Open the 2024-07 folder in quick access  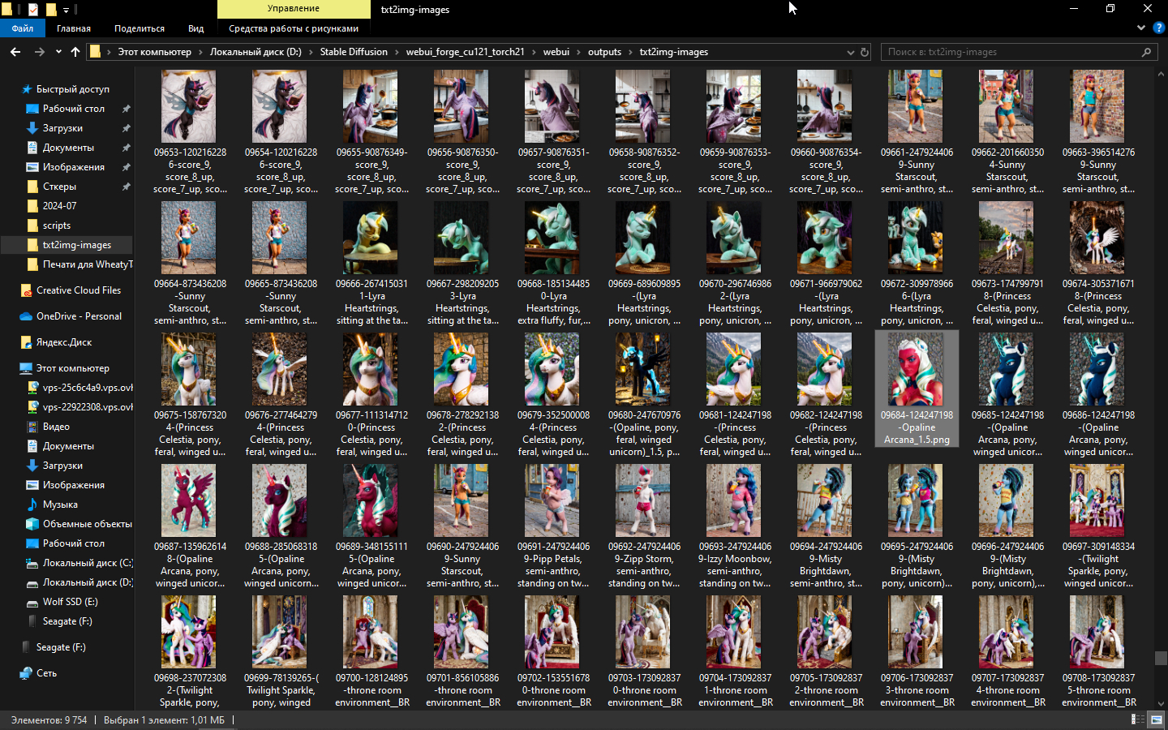59,206
